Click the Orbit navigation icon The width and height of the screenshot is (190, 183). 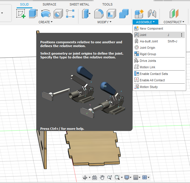click(x=85, y=177)
